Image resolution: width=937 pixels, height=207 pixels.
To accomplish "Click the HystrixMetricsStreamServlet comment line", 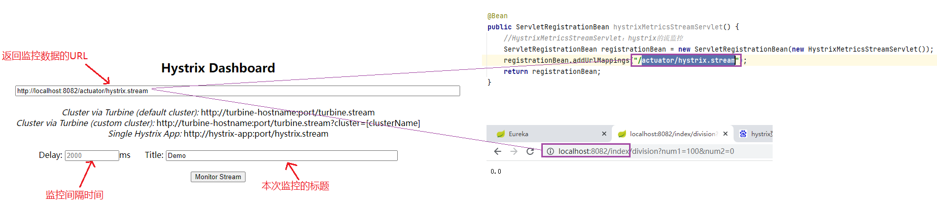I will [593, 38].
